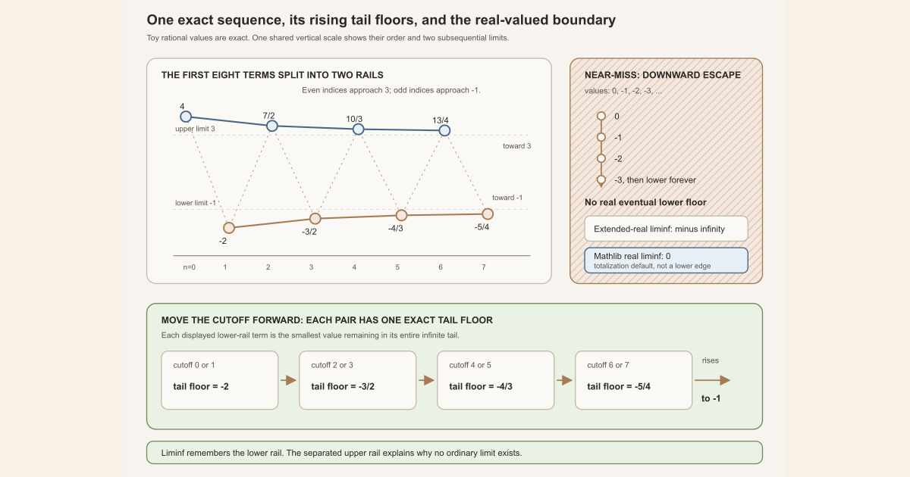
Task: Select the upper-rail data point labeled 7/2
Action: (x=272, y=126)
